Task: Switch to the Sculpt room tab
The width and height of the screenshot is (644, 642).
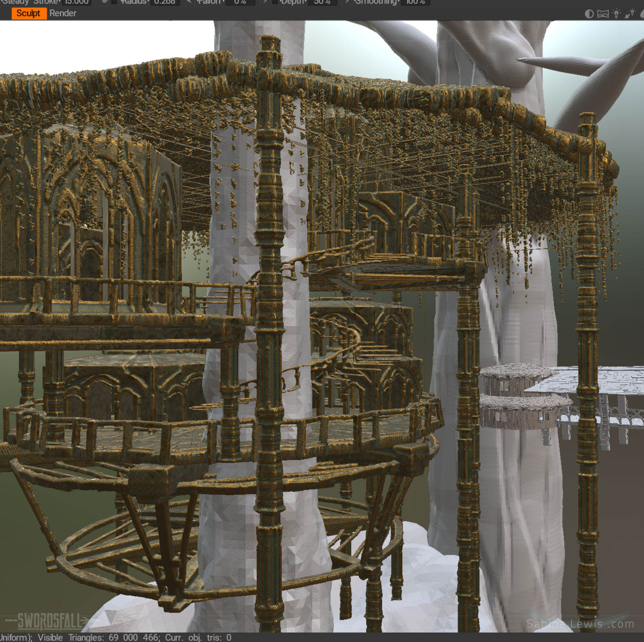Action: [29, 13]
